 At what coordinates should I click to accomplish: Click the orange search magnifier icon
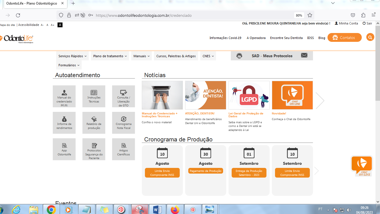[x=370, y=38]
